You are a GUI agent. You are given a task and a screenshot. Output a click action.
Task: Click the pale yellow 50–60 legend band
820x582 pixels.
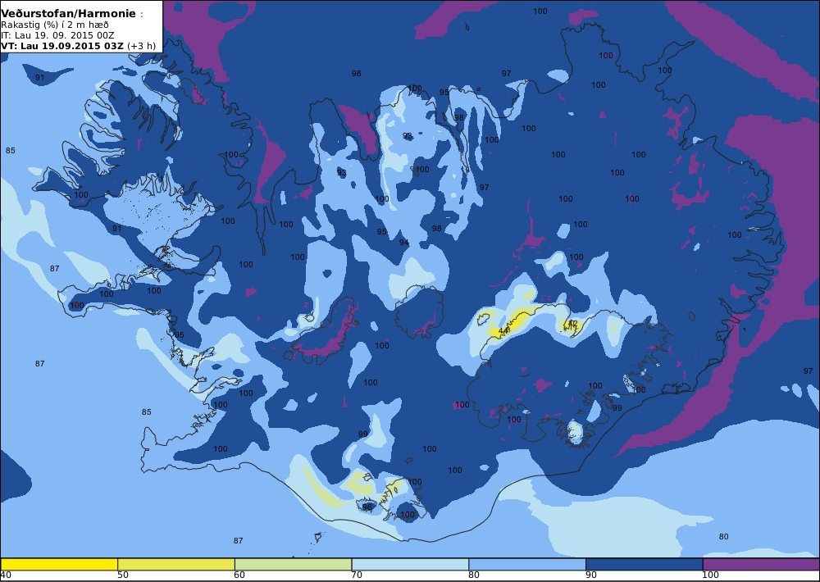(175, 564)
